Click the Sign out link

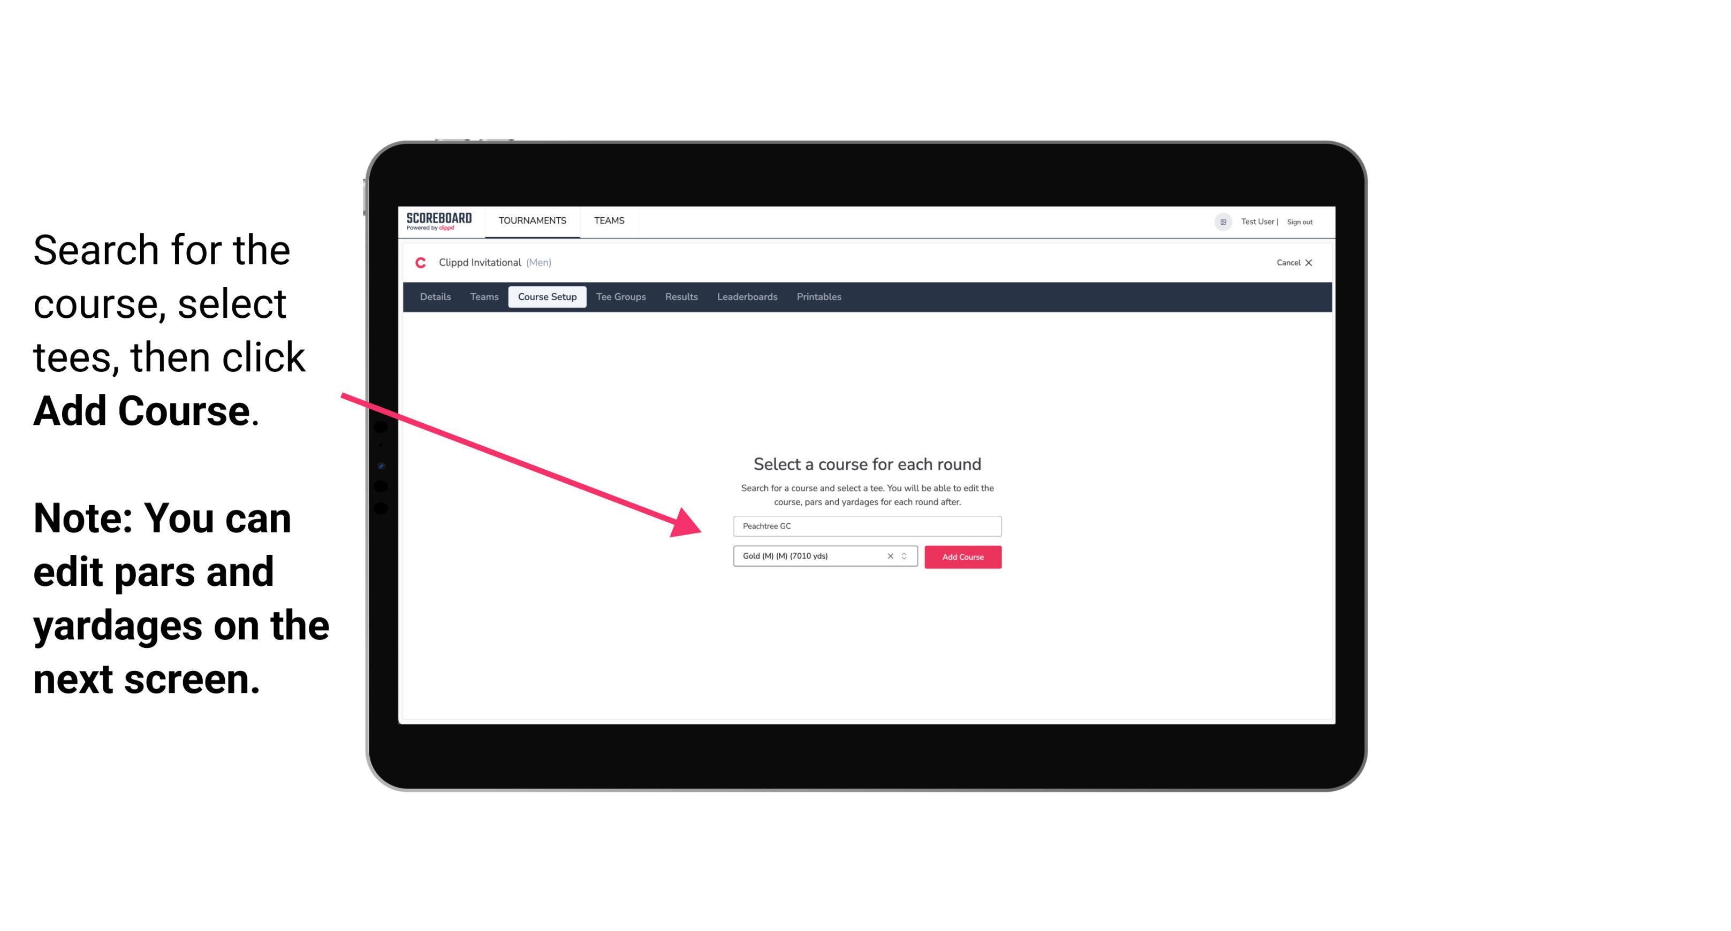[1299, 222]
